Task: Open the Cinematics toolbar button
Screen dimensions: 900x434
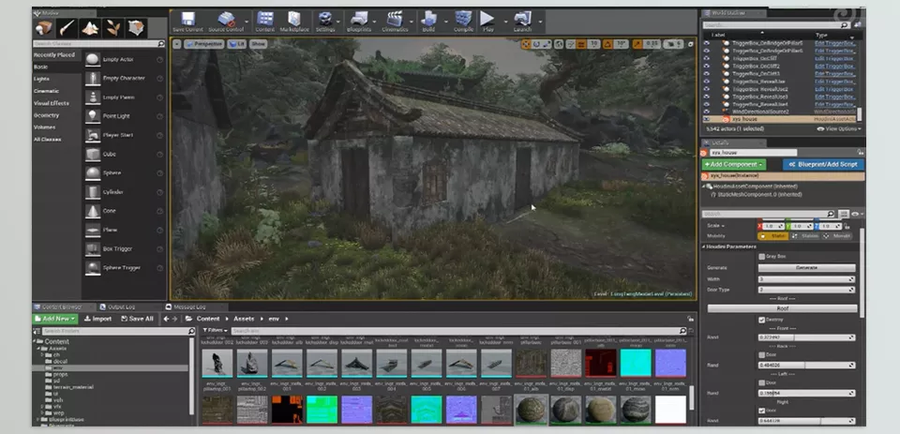Action: click(x=395, y=22)
